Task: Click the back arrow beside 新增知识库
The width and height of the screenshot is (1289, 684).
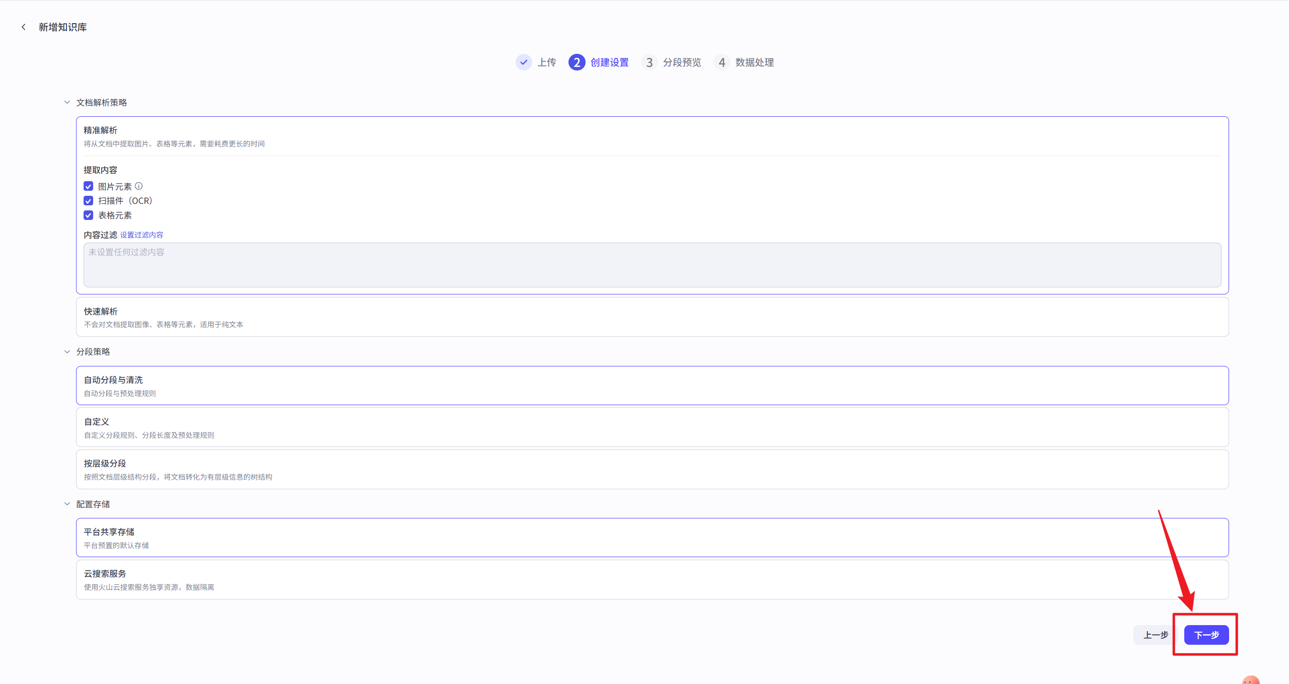Action: pyautogui.click(x=23, y=27)
